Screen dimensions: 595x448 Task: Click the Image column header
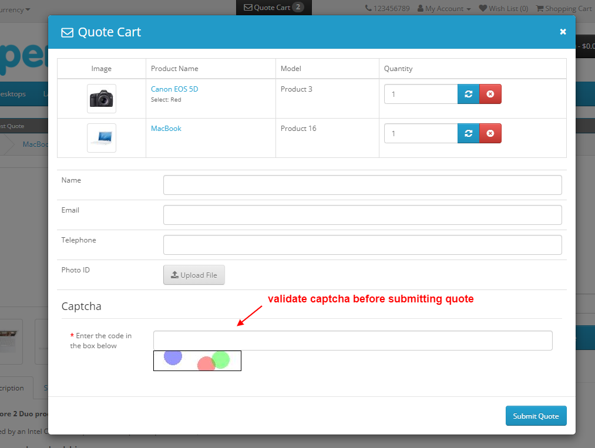coord(101,69)
